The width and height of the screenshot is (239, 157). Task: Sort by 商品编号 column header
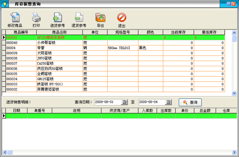(21, 32)
